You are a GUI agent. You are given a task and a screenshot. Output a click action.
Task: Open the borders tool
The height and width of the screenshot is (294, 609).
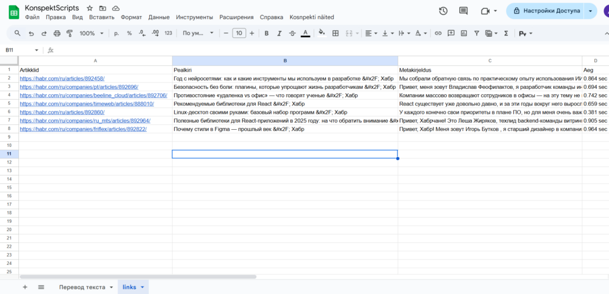coord(335,33)
